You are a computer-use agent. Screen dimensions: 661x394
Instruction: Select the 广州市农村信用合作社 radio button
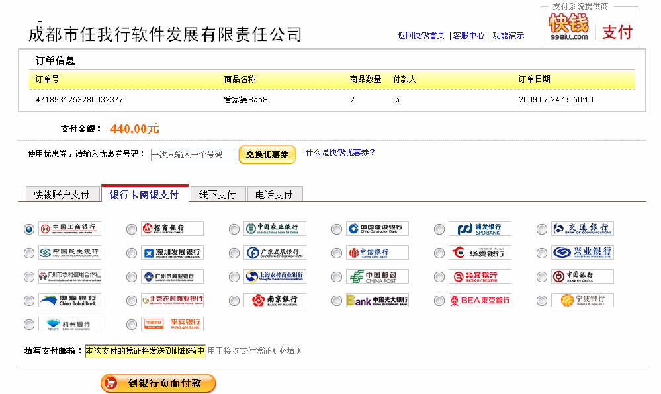point(29,277)
